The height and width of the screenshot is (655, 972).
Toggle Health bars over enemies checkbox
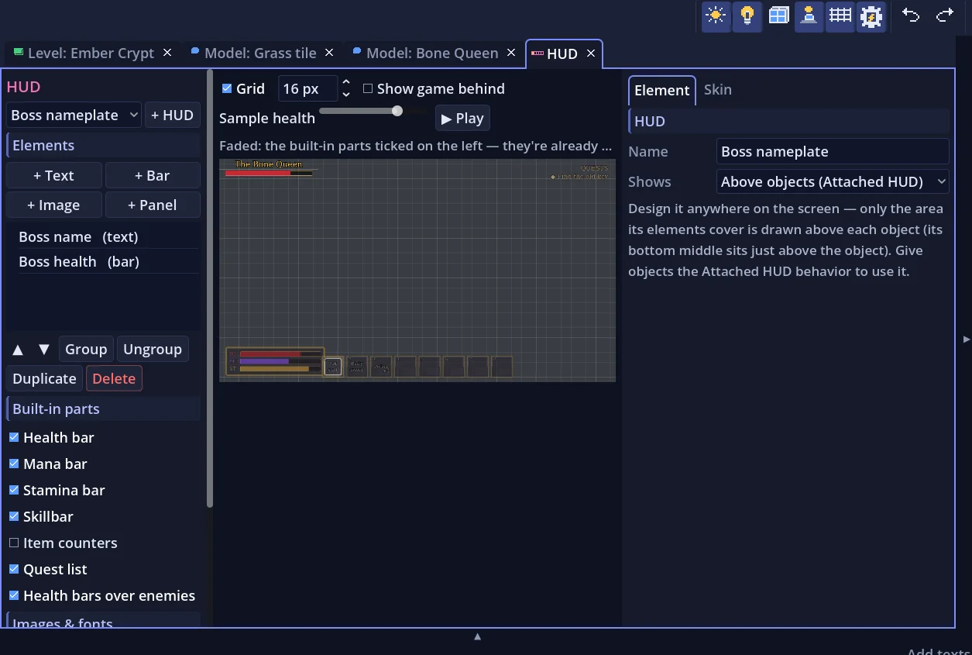tap(14, 595)
